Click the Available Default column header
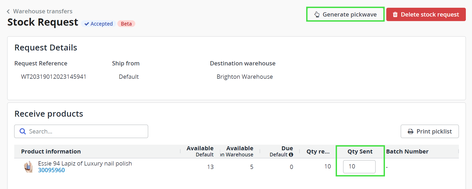 tap(200, 151)
